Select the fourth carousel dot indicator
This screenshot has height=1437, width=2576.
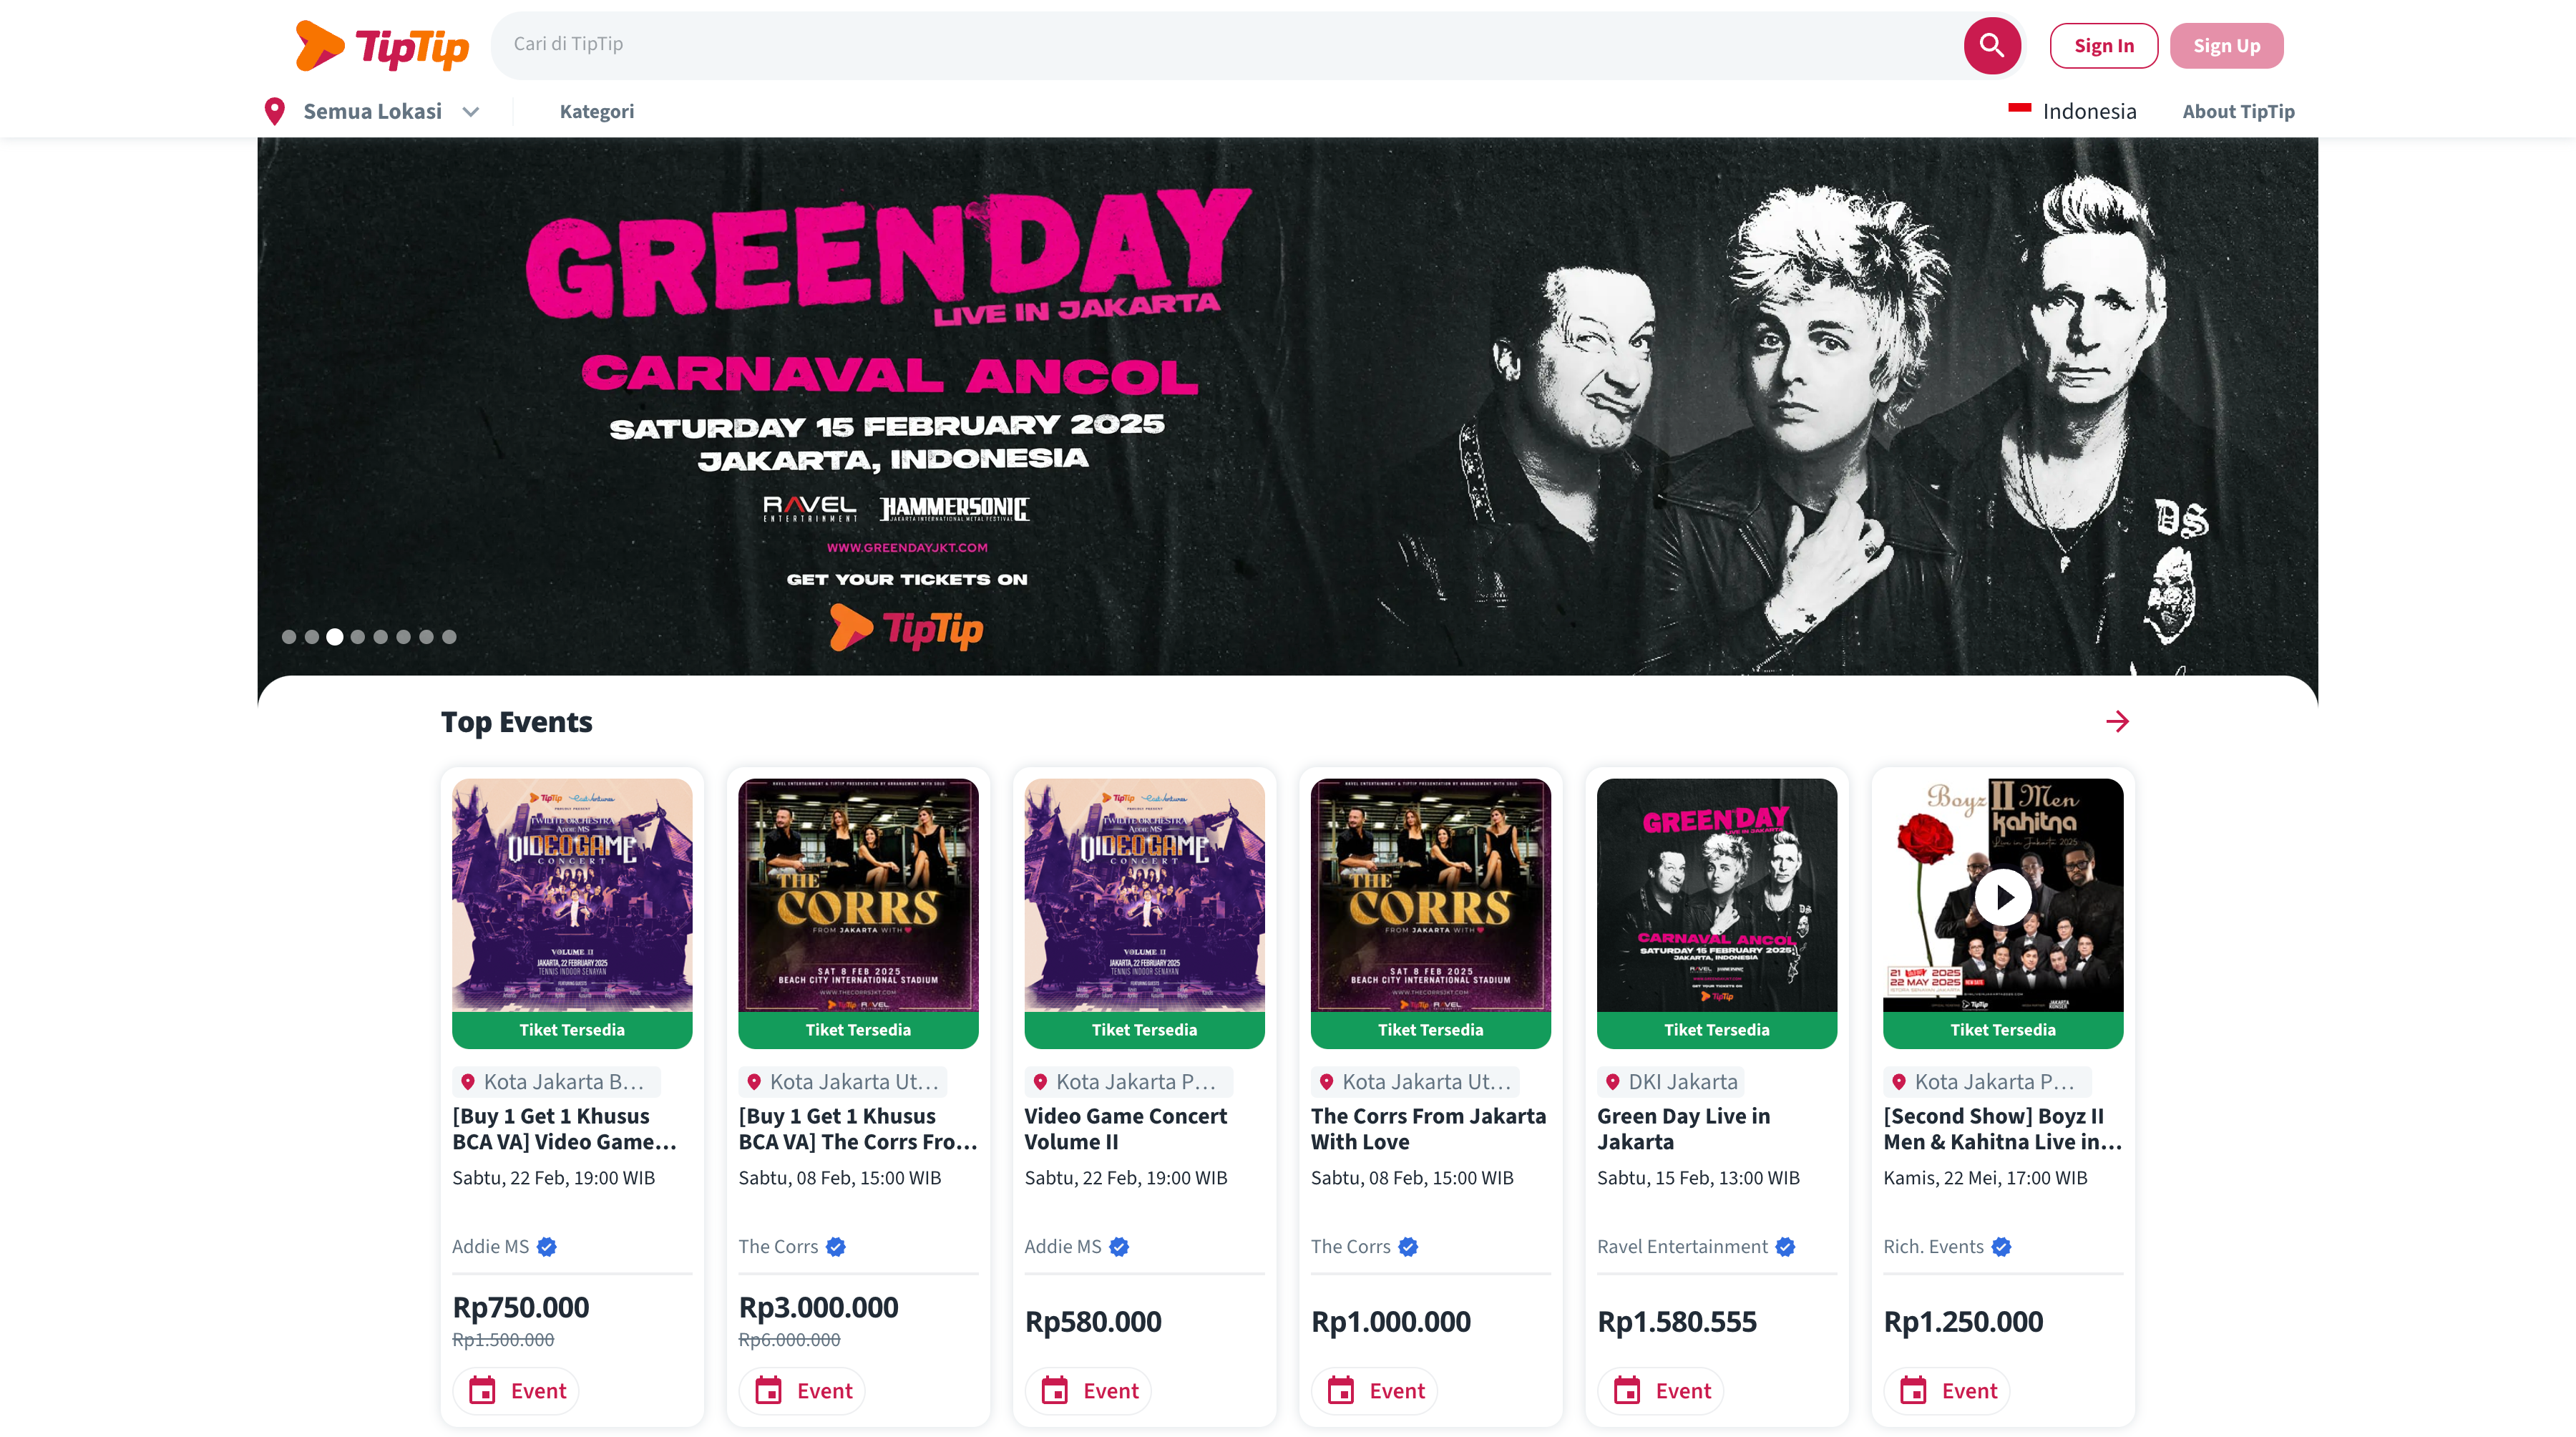[358, 636]
